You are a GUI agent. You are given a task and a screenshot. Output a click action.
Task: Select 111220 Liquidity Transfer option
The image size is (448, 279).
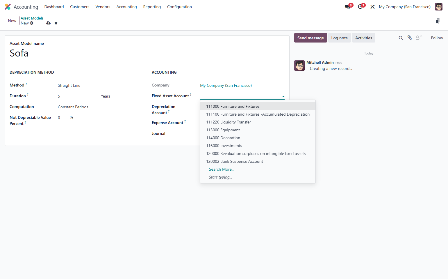(x=258, y=122)
